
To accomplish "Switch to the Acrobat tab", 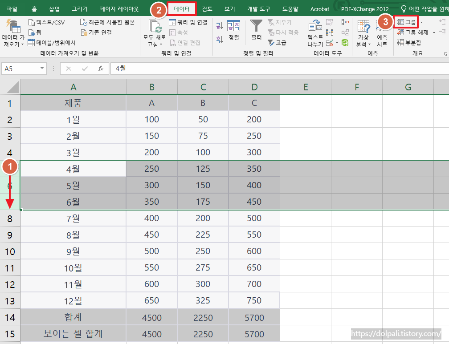I will (x=319, y=9).
